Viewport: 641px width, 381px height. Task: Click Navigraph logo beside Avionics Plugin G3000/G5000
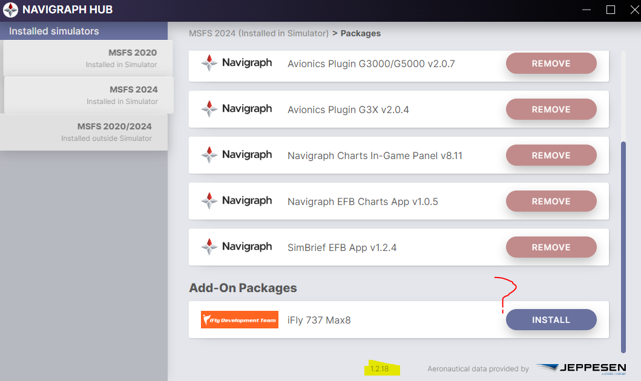236,63
